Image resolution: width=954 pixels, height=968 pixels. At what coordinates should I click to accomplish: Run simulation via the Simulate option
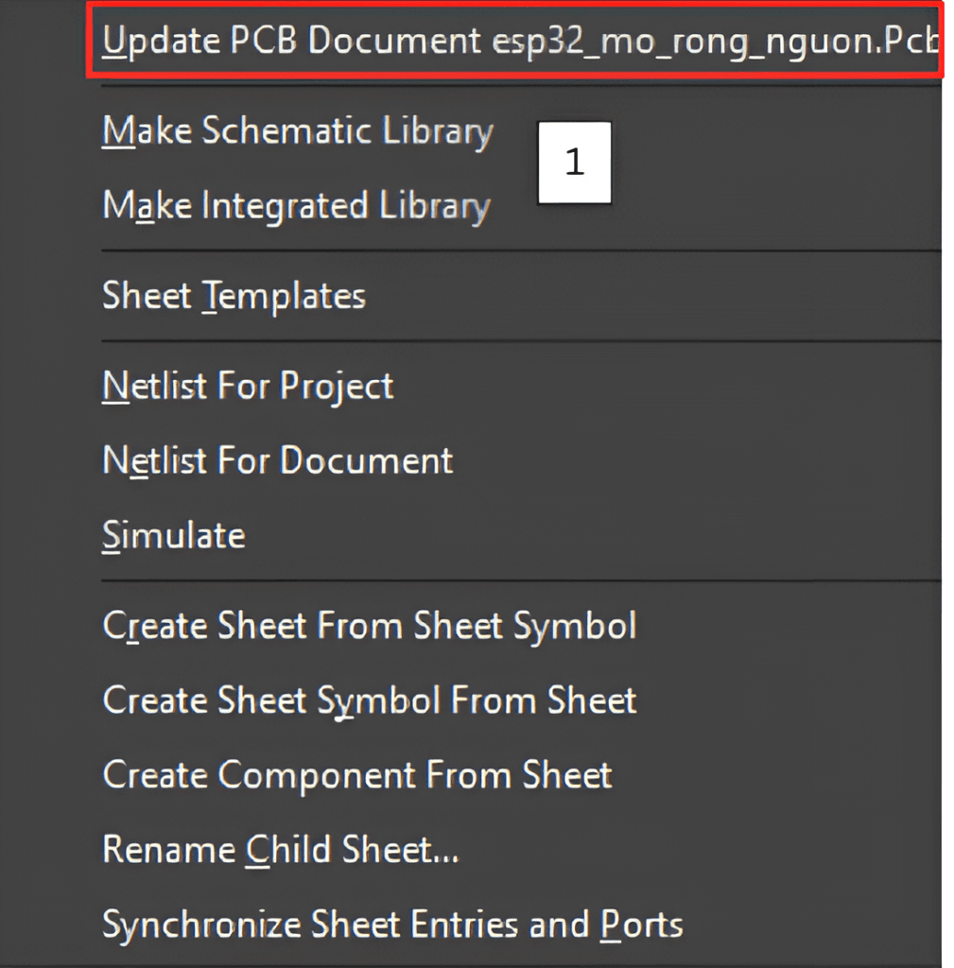(173, 536)
